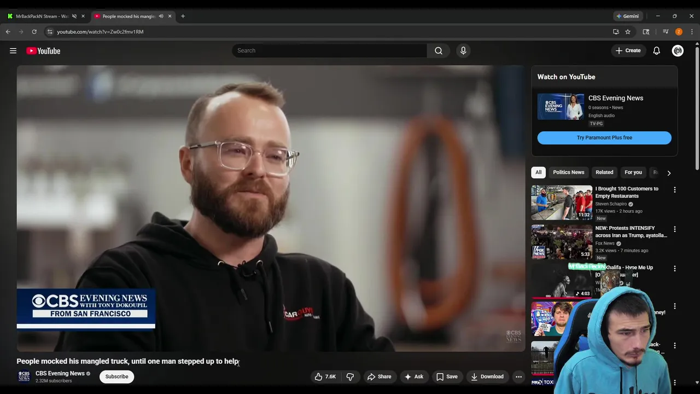Dislike the video with thumbs down

[350, 376]
